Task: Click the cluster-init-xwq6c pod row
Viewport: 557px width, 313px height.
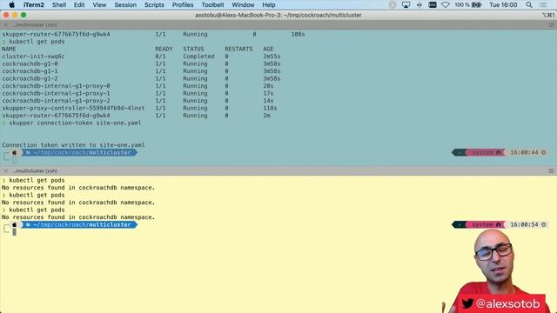Action: [141, 57]
